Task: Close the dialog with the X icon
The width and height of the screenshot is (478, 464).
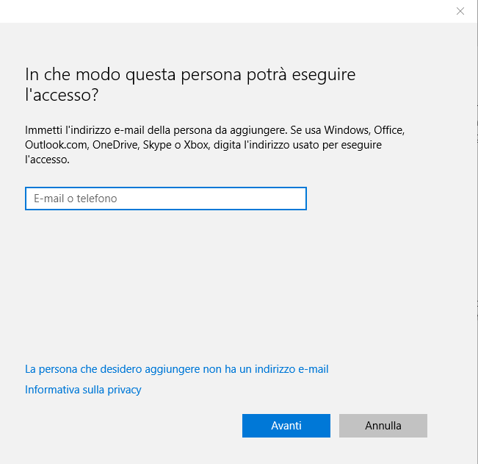Action: coord(460,11)
